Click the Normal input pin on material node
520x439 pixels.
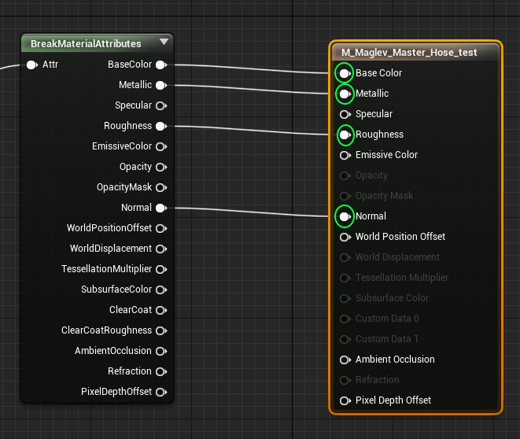tap(344, 216)
